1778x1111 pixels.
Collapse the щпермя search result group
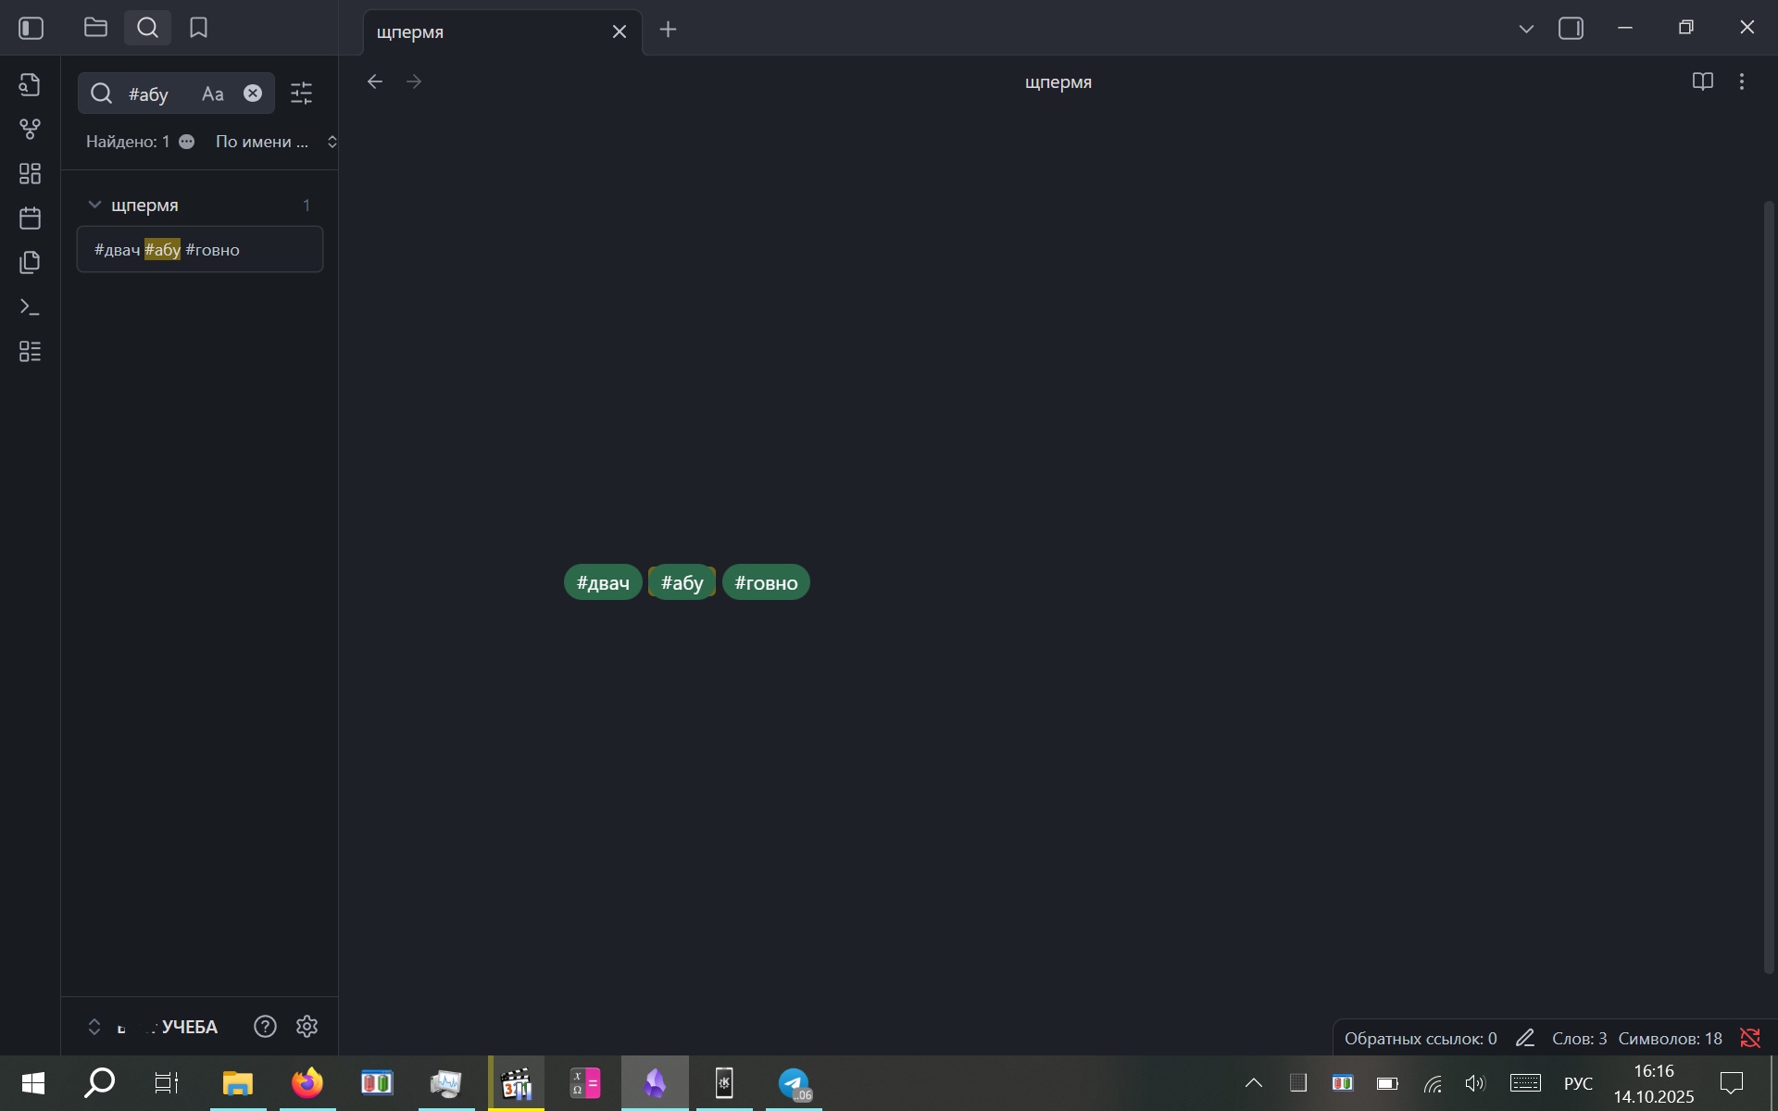(94, 205)
